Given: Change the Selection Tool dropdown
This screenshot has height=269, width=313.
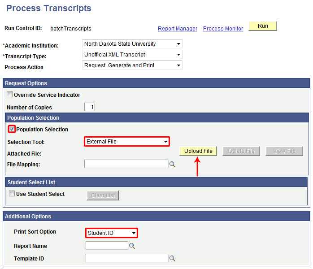Looking at the screenshot, I should coord(127,142).
